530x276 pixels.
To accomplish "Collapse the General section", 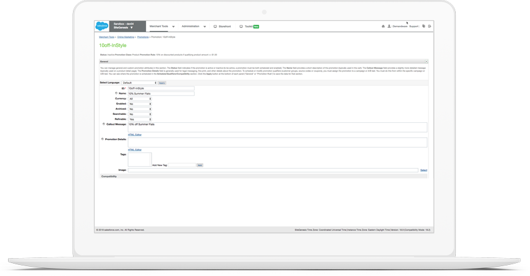I will point(426,61).
